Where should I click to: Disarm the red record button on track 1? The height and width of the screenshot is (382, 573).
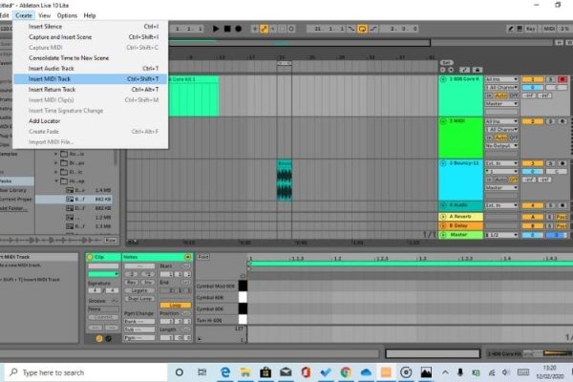(x=562, y=79)
